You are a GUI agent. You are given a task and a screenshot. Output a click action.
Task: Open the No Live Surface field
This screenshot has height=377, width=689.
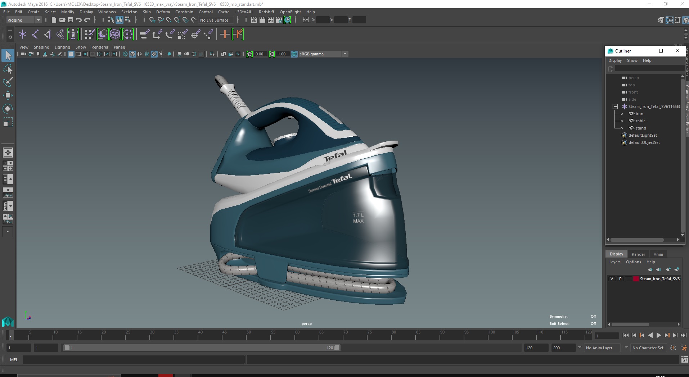(216, 20)
